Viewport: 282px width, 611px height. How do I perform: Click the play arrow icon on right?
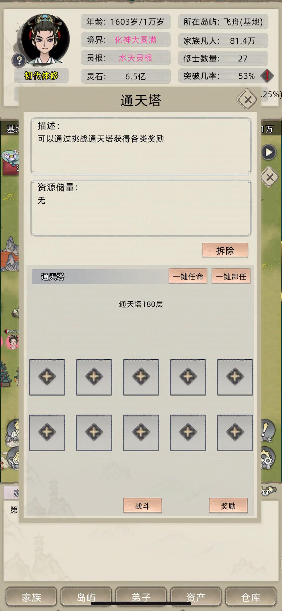point(269,152)
